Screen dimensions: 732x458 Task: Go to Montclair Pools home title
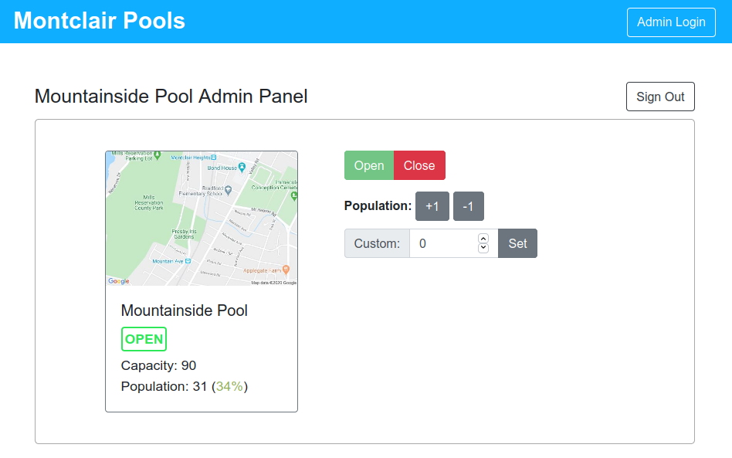point(100,21)
